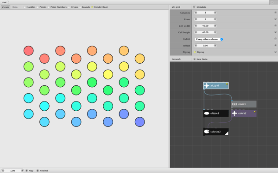Screen dimensions: 278x173
Task: Disable Render Root checkbox
Action: 92,7
